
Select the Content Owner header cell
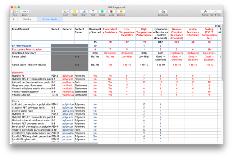coord(81,34)
